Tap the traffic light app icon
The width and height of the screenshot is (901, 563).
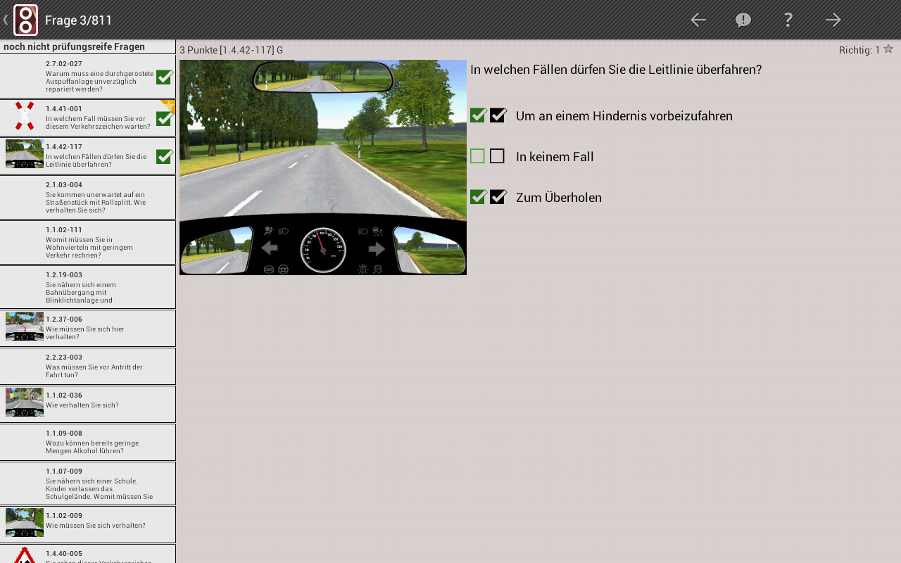click(x=26, y=20)
